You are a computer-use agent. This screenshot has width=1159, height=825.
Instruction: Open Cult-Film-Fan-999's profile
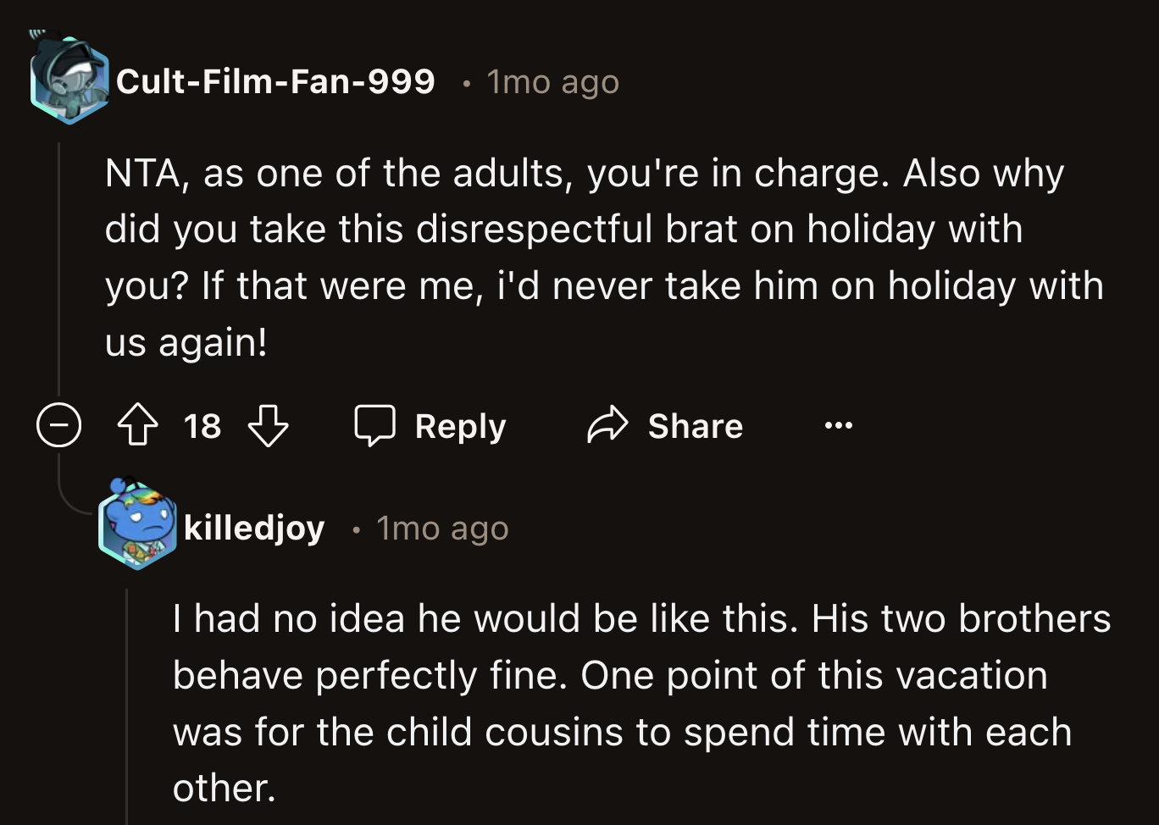pos(277,81)
